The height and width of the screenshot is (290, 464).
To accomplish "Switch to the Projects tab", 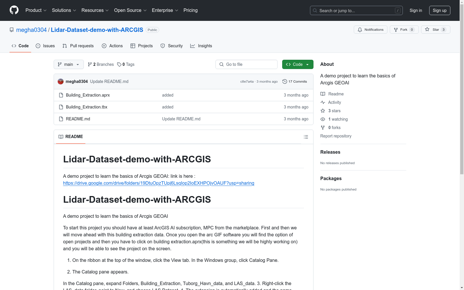I will [142, 46].
